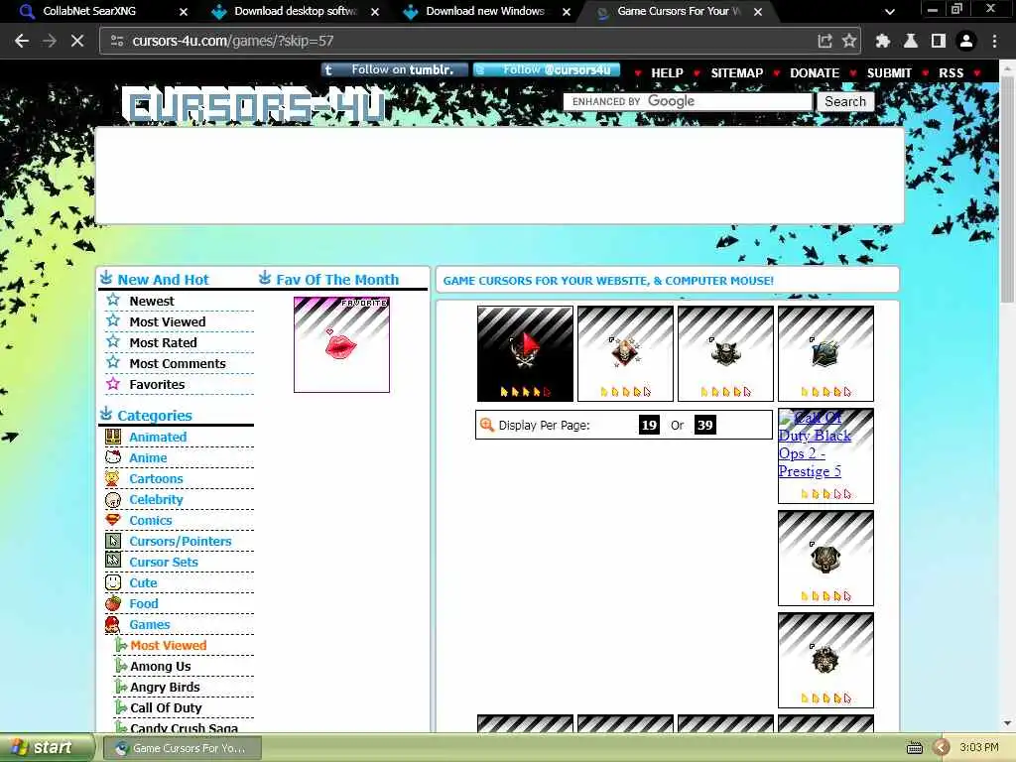The image size is (1016, 762).
Task: Display 39 cursors per page
Action: [705, 425]
